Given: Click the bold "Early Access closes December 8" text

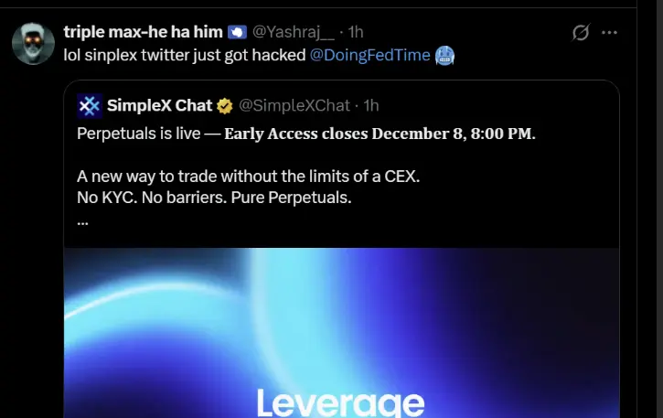Looking at the screenshot, I should (379, 134).
